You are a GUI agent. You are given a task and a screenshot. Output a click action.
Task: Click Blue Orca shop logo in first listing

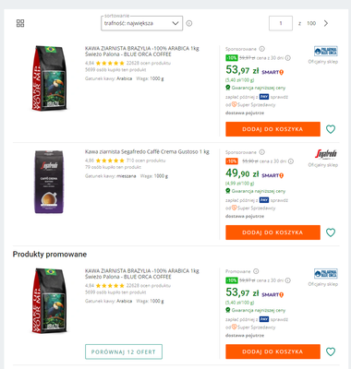tap(326, 51)
